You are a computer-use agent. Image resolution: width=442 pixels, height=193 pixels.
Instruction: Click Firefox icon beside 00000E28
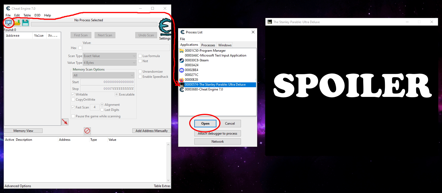tap(182, 80)
